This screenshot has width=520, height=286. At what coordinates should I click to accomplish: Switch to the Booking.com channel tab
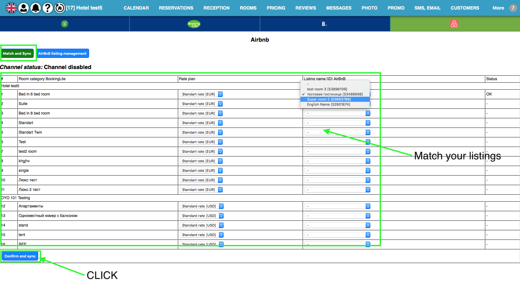point(324,24)
